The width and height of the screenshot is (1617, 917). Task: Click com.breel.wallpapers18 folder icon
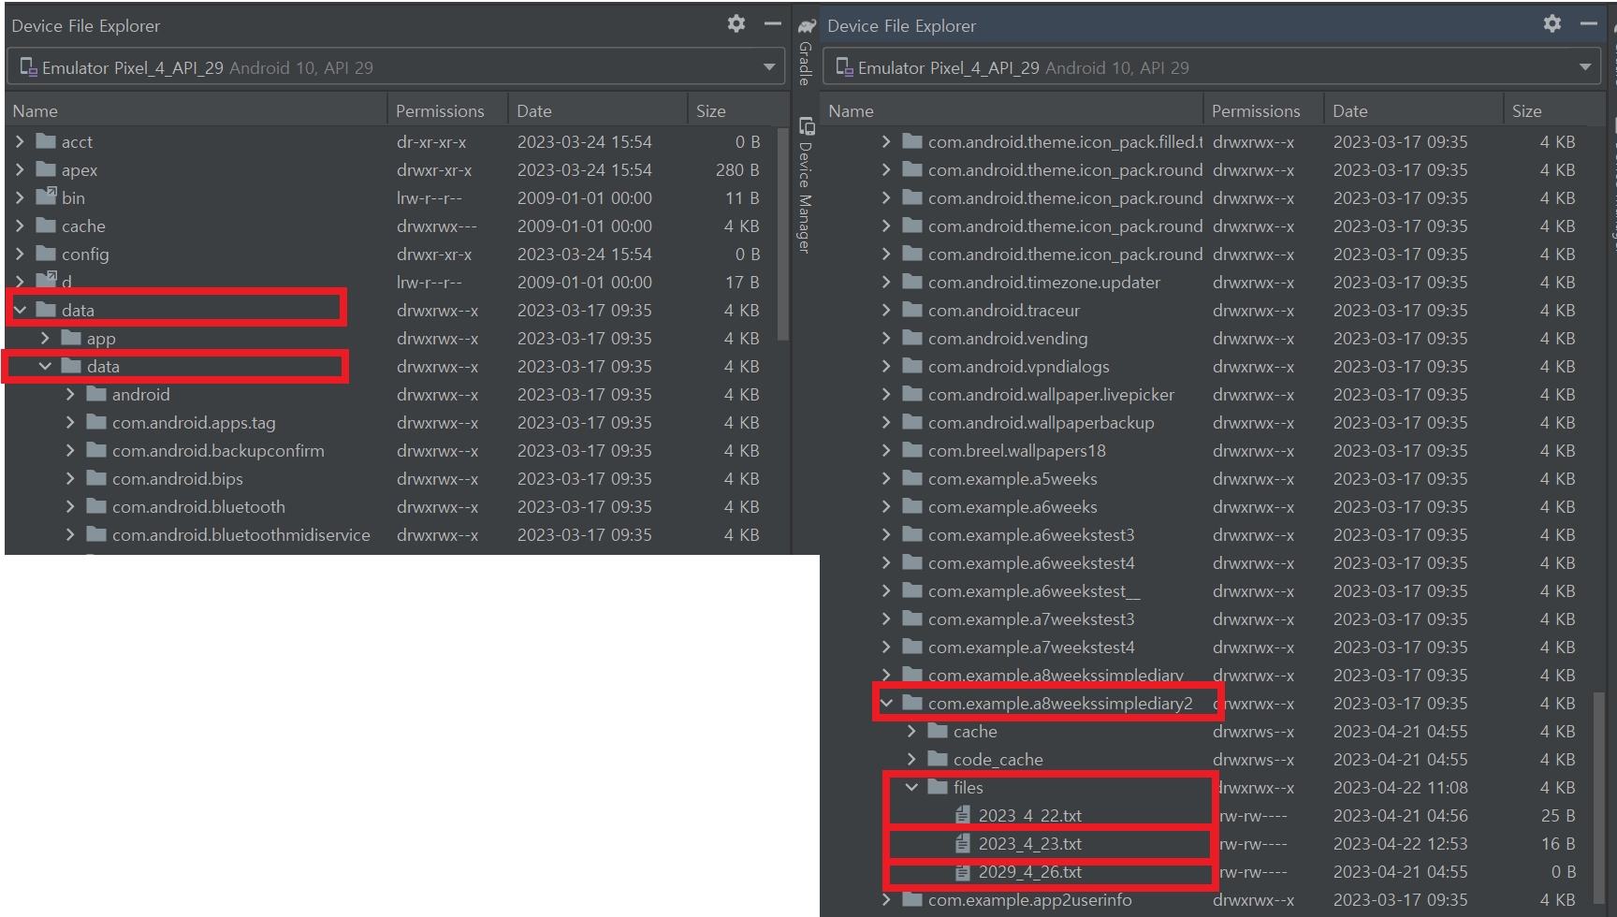(x=912, y=450)
